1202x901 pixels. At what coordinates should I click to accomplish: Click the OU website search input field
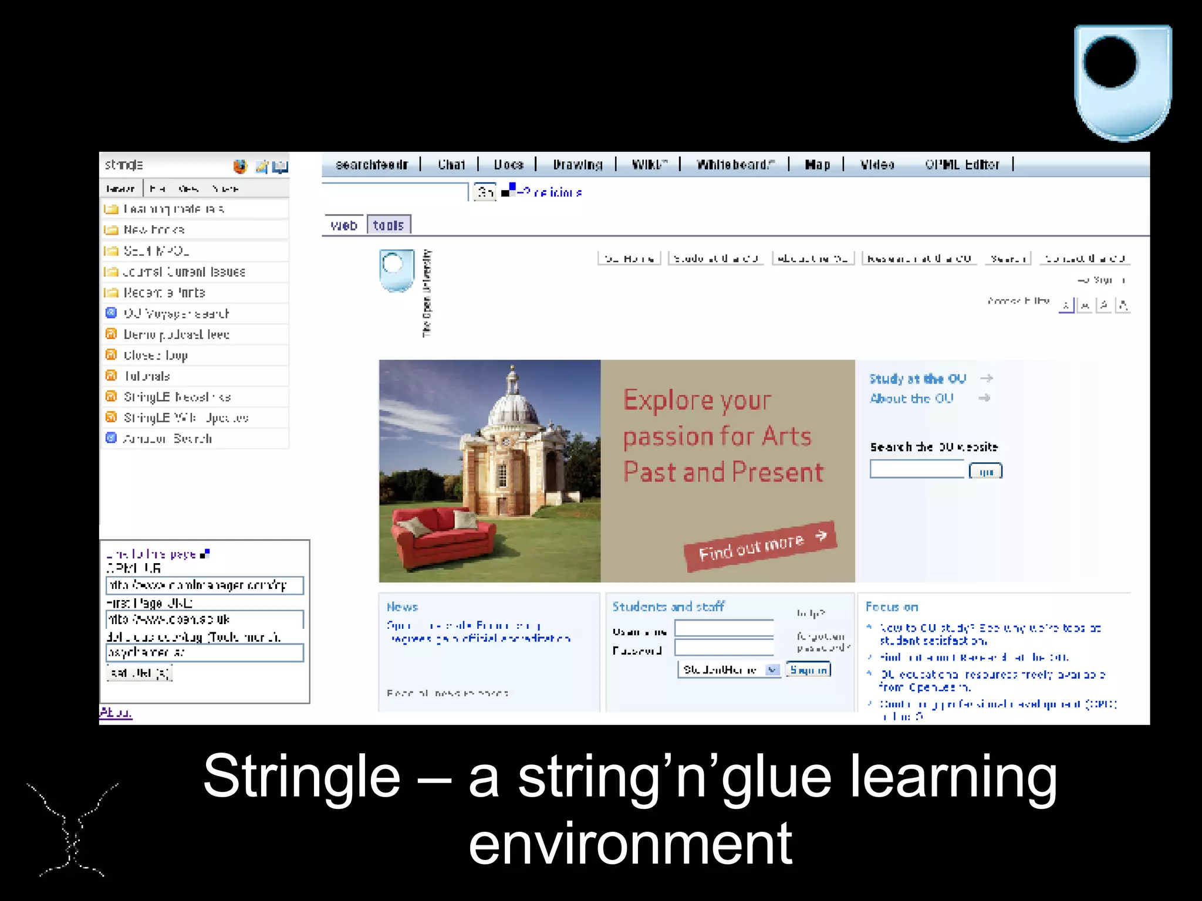(917, 469)
